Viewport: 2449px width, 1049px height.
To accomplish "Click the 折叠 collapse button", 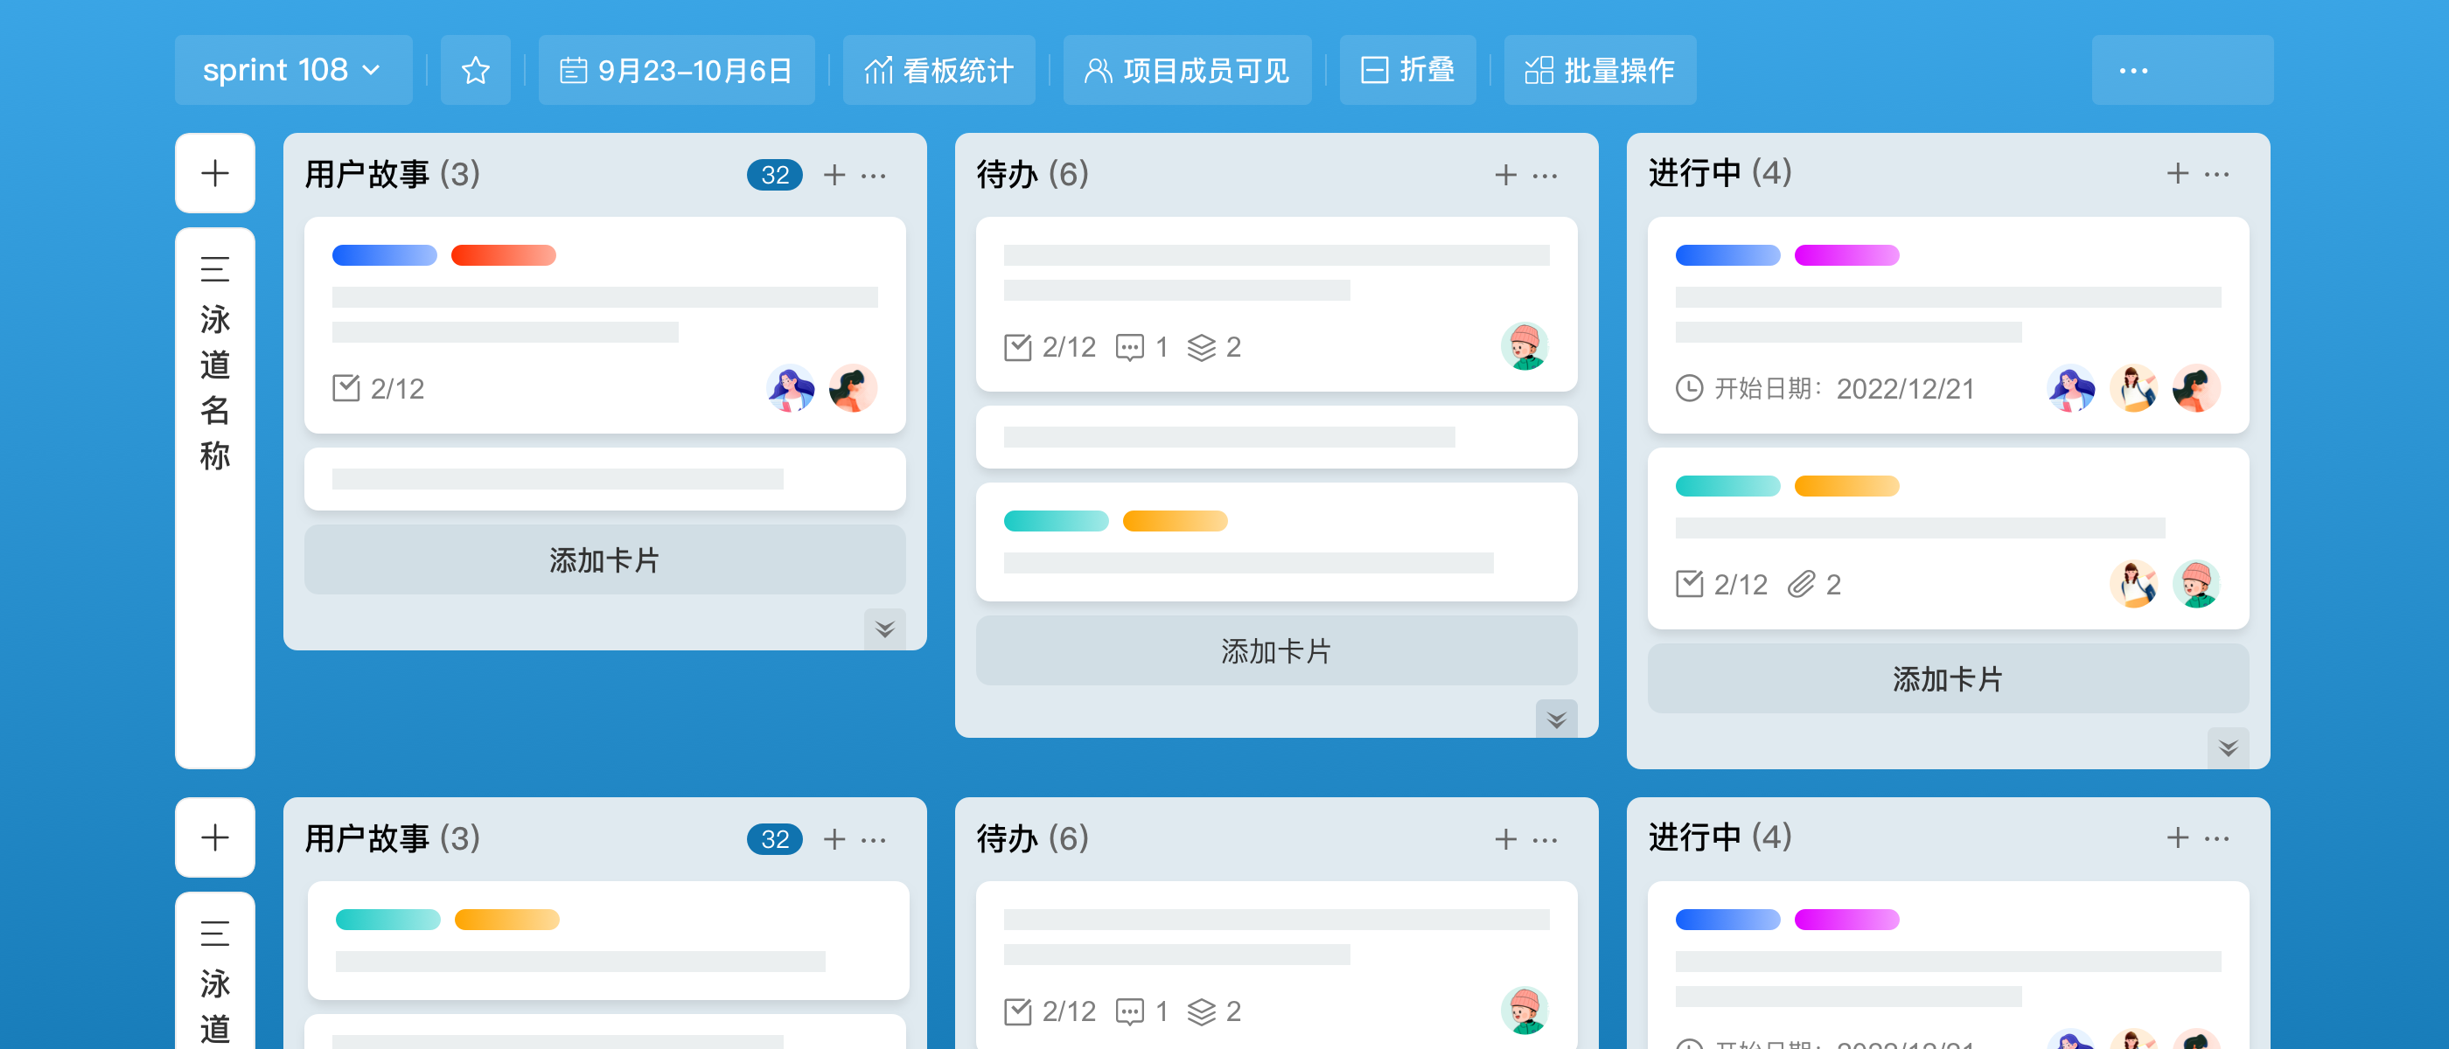I will (x=1407, y=70).
